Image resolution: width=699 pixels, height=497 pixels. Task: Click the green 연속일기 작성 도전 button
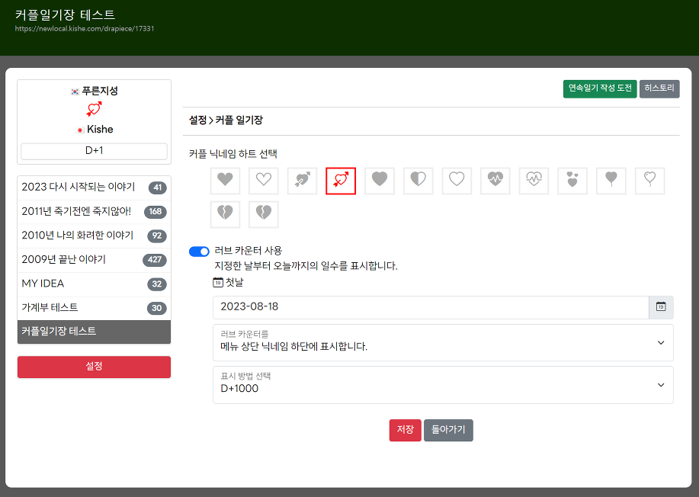599,88
